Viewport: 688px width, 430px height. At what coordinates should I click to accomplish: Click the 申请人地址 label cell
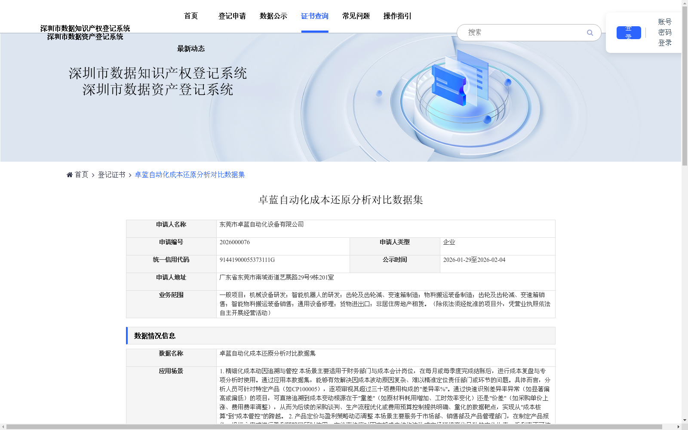[171, 282]
